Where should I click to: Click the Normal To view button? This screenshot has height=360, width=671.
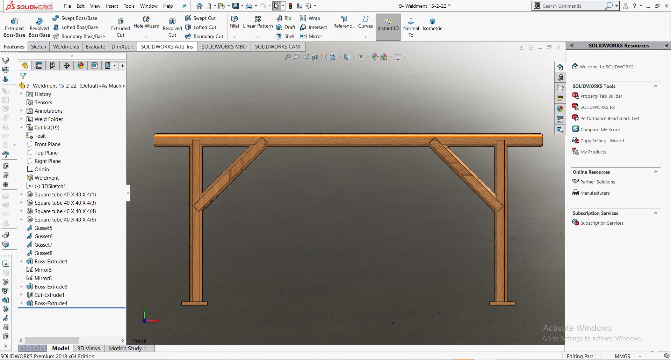(411, 28)
